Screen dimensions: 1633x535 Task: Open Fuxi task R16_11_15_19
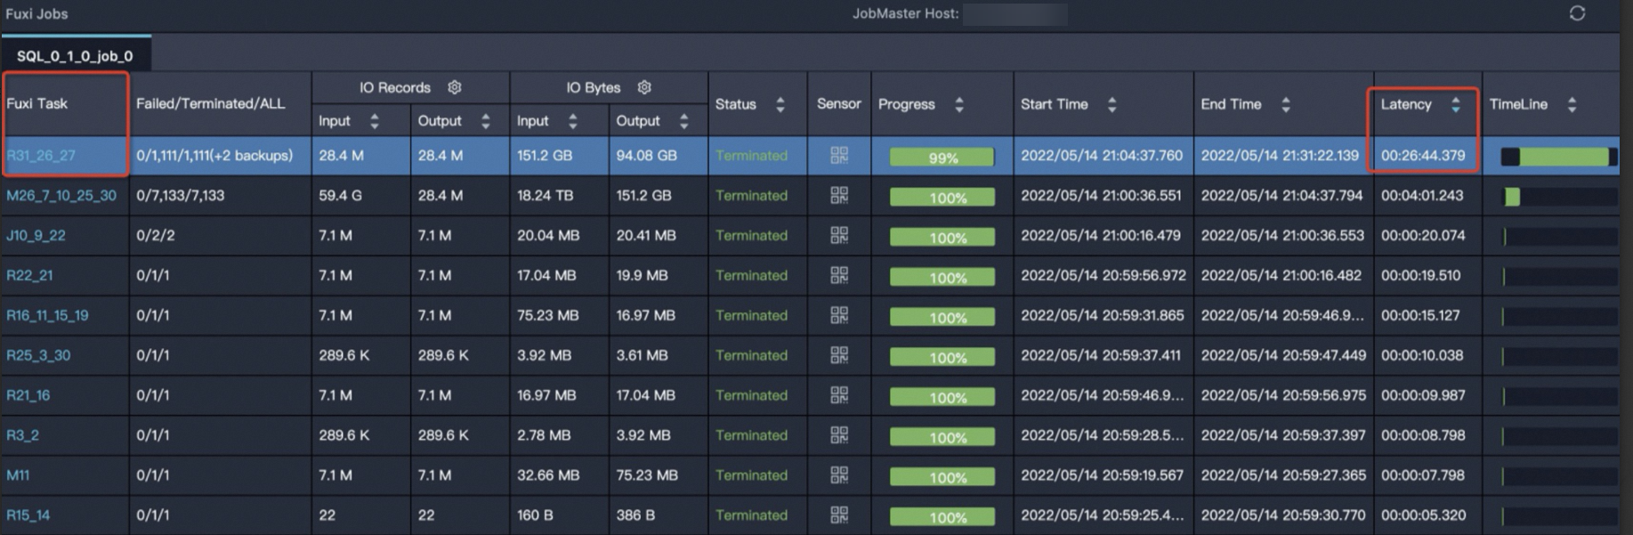point(47,315)
